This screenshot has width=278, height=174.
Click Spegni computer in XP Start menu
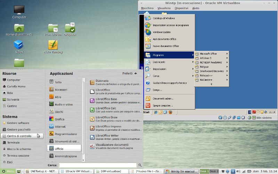(x=169, y=105)
